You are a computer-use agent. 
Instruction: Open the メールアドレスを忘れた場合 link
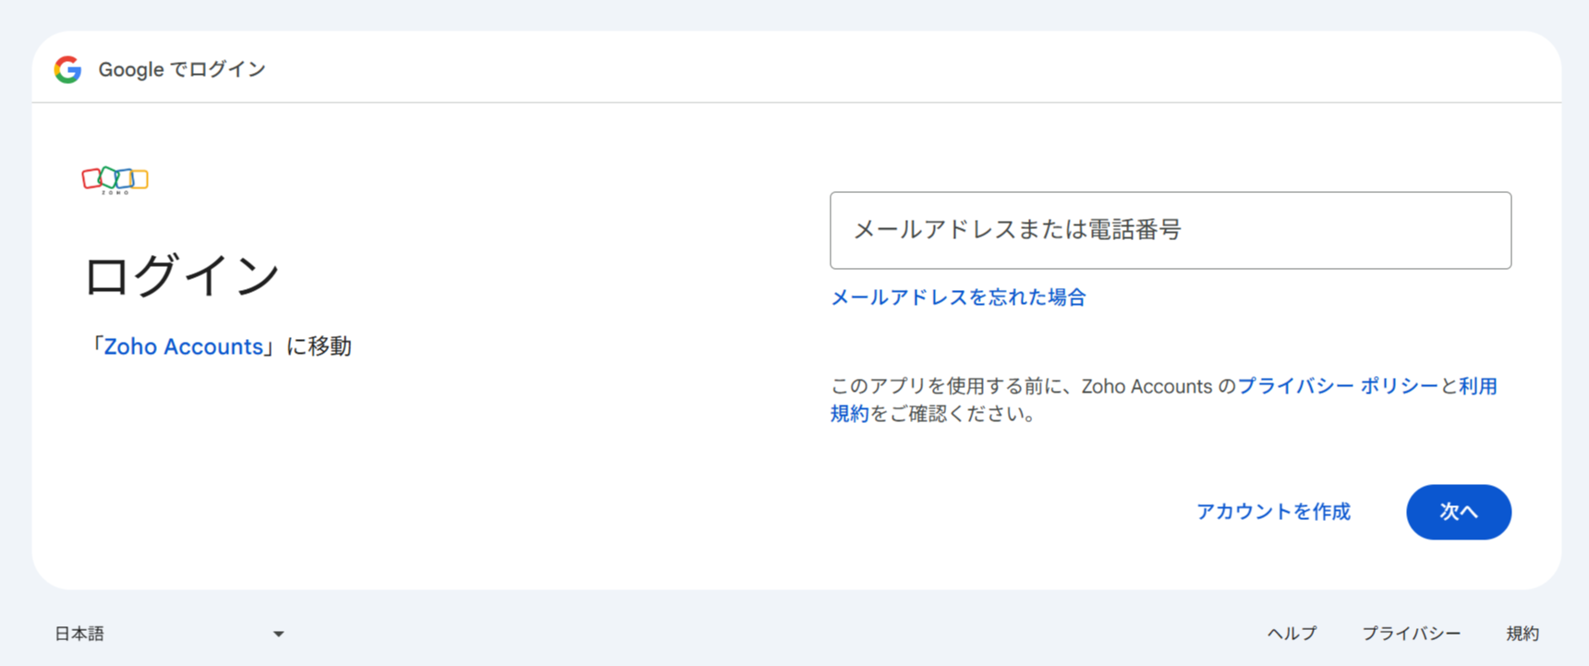click(x=958, y=297)
